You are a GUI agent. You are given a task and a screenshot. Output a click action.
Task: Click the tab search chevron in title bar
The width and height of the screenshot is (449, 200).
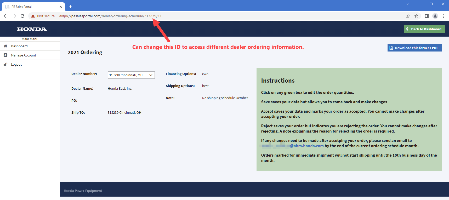(x=407, y=4)
